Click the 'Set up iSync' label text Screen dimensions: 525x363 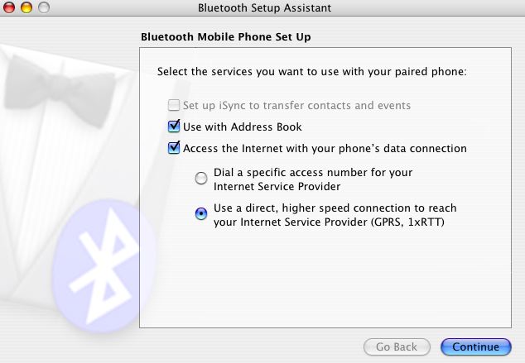(296, 106)
